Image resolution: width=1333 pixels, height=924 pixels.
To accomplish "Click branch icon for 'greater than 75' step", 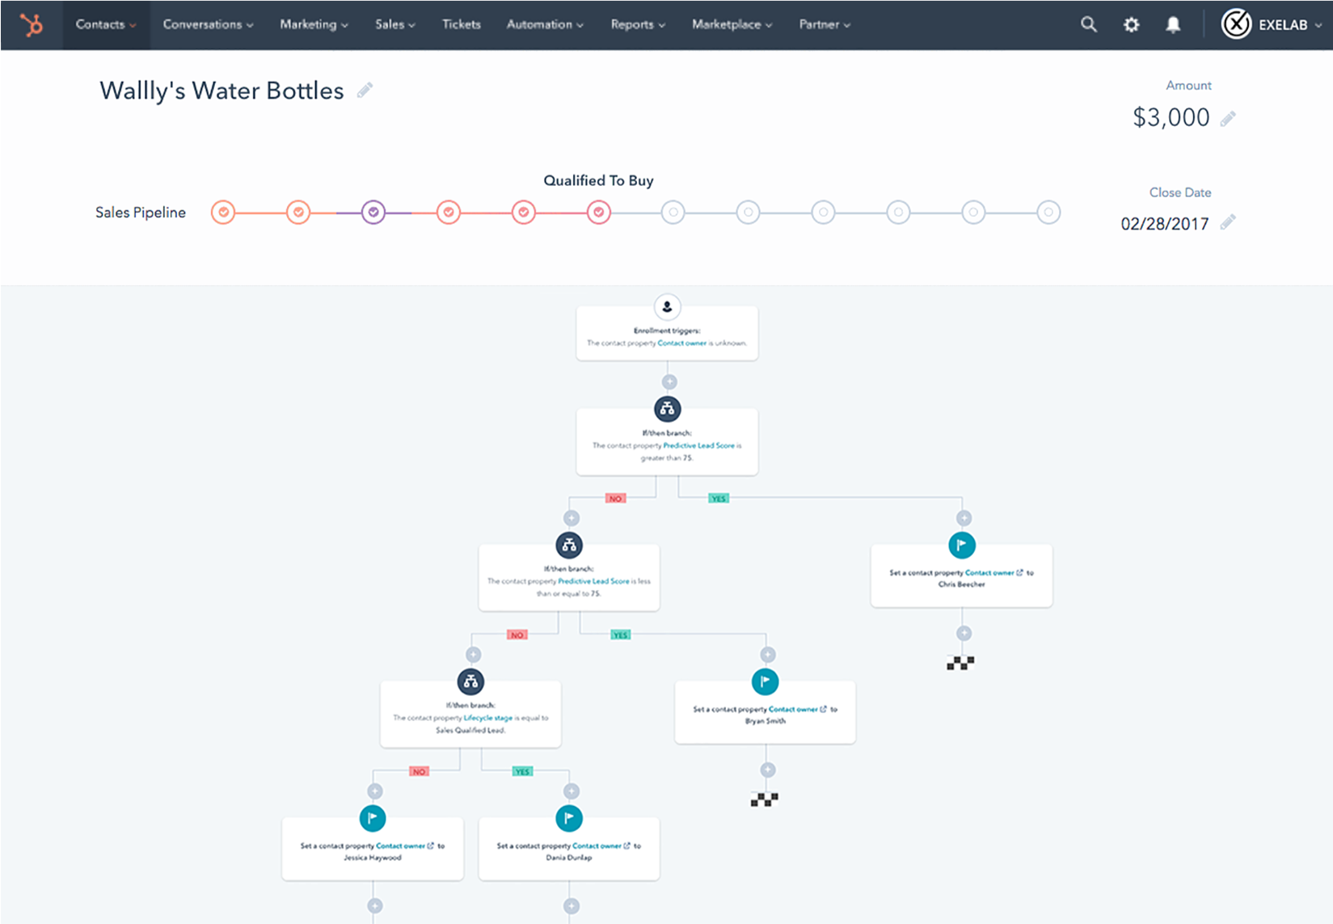I will pyautogui.click(x=667, y=409).
